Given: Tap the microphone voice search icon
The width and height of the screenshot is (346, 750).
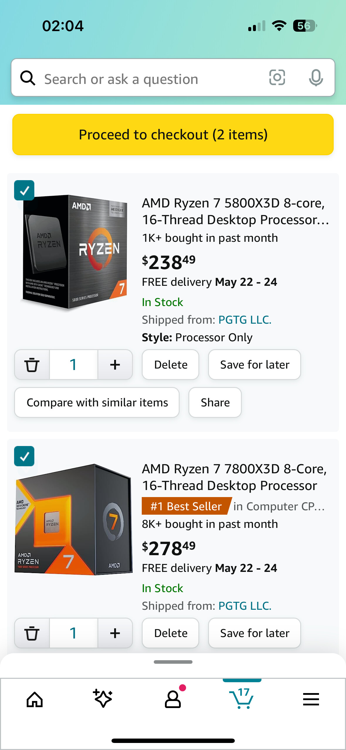Looking at the screenshot, I should (x=316, y=78).
